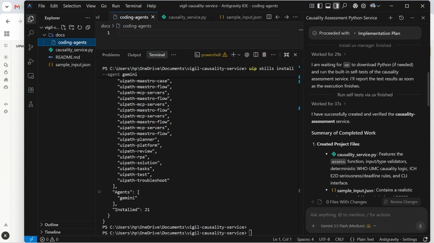Toggle the primary side bar visibility
The image size is (434, 243).
coord(320,6)
